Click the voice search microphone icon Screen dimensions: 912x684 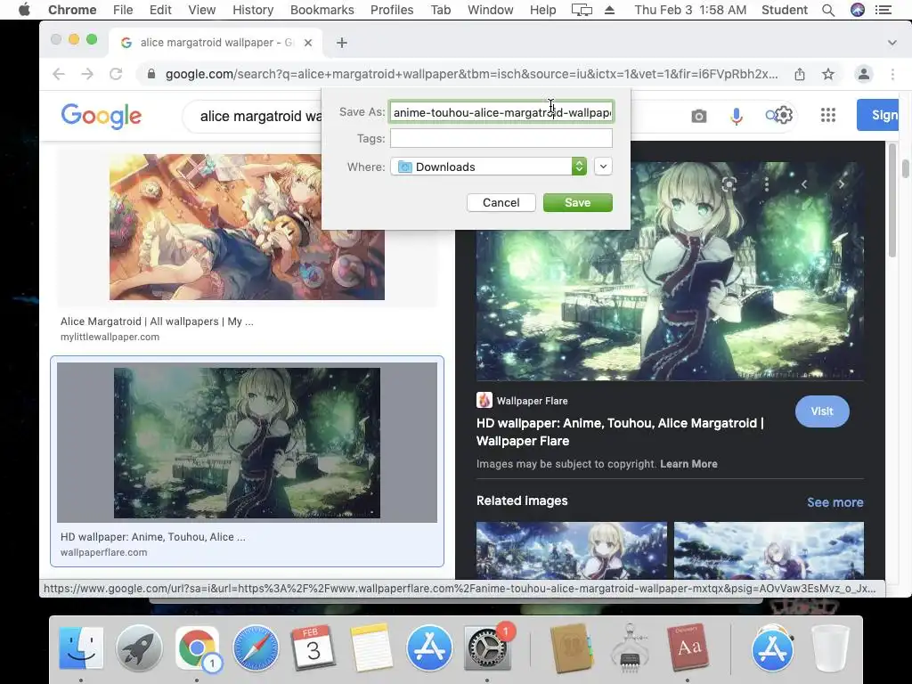(x=736, y=117)
